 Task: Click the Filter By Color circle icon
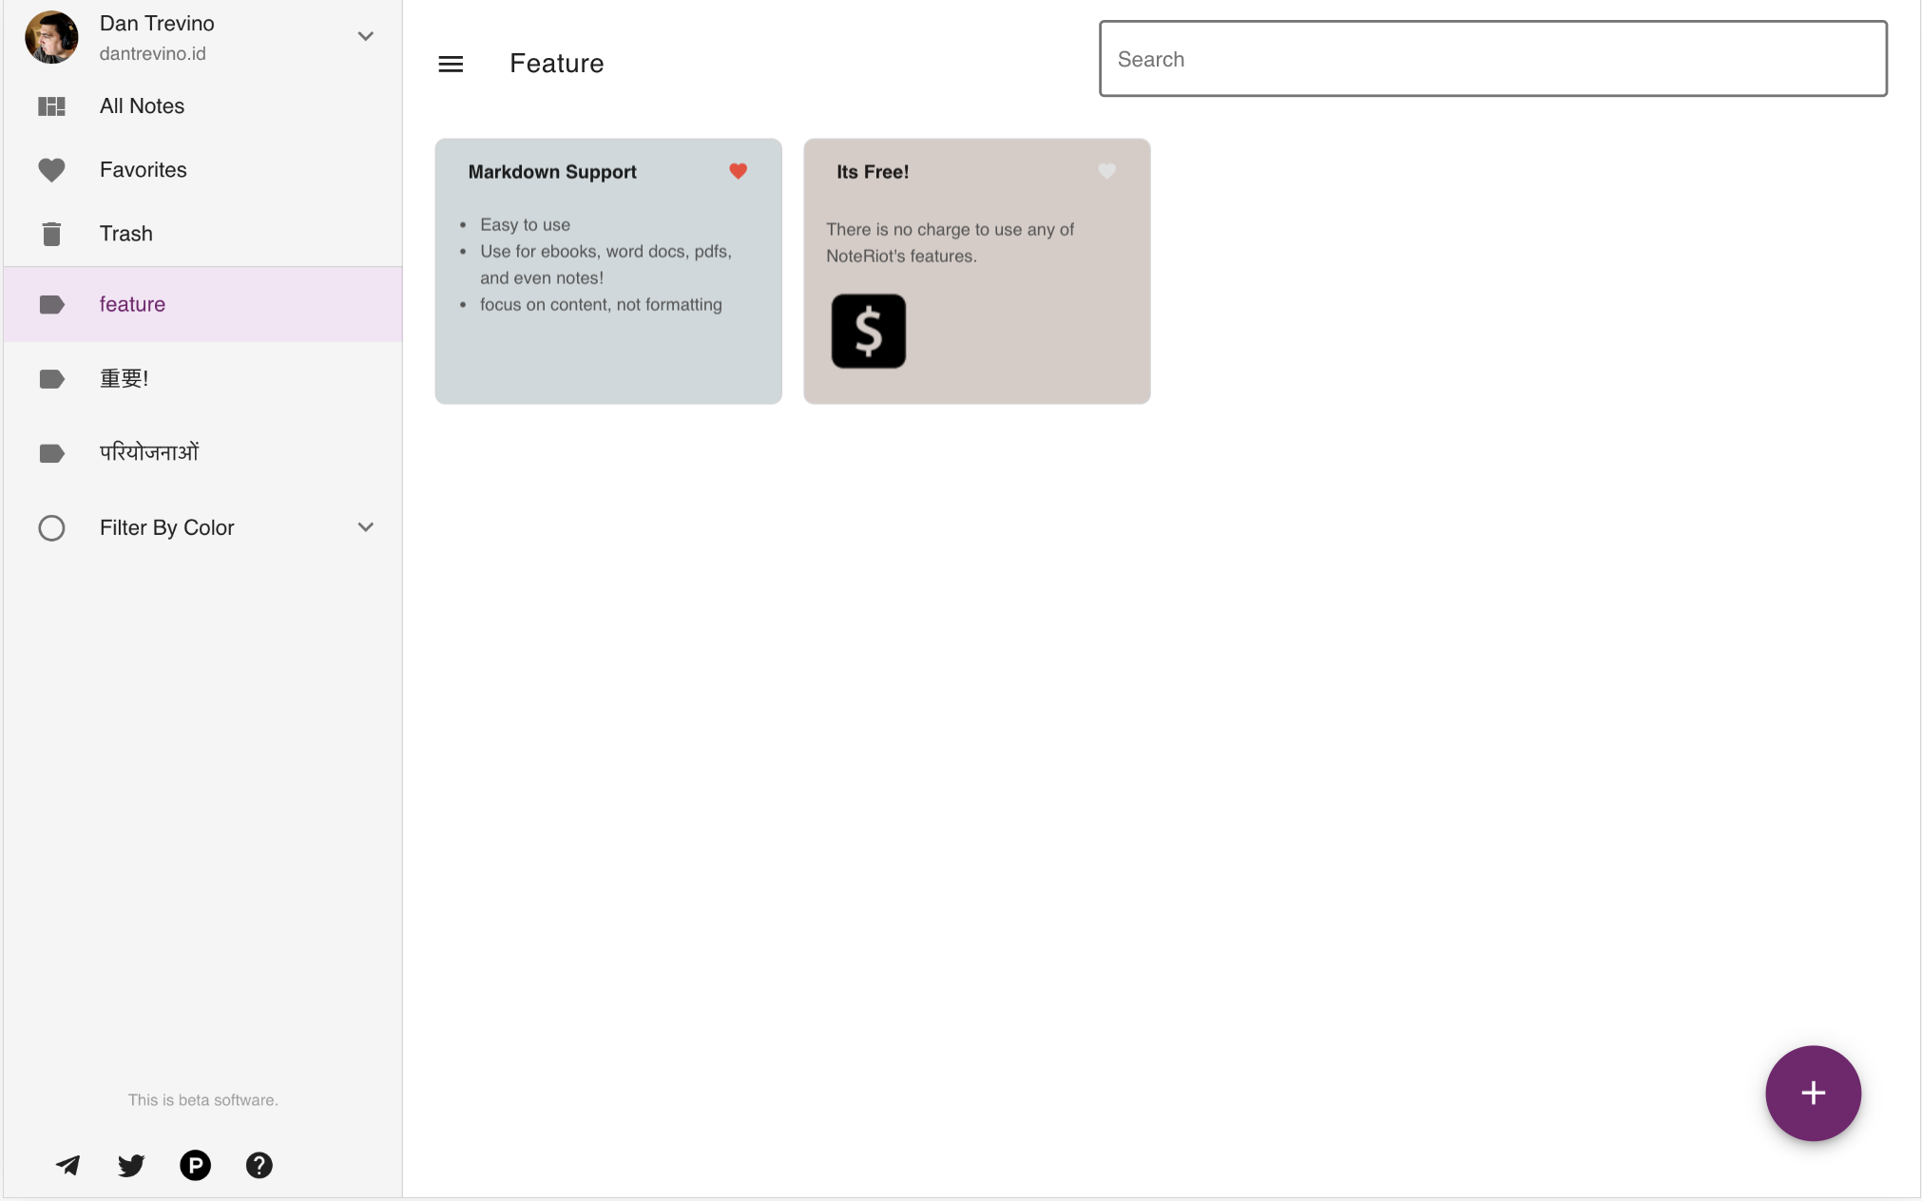click(51, 527)
